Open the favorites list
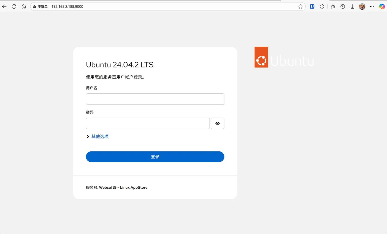387x234 pixels. (x=333, y=6)
